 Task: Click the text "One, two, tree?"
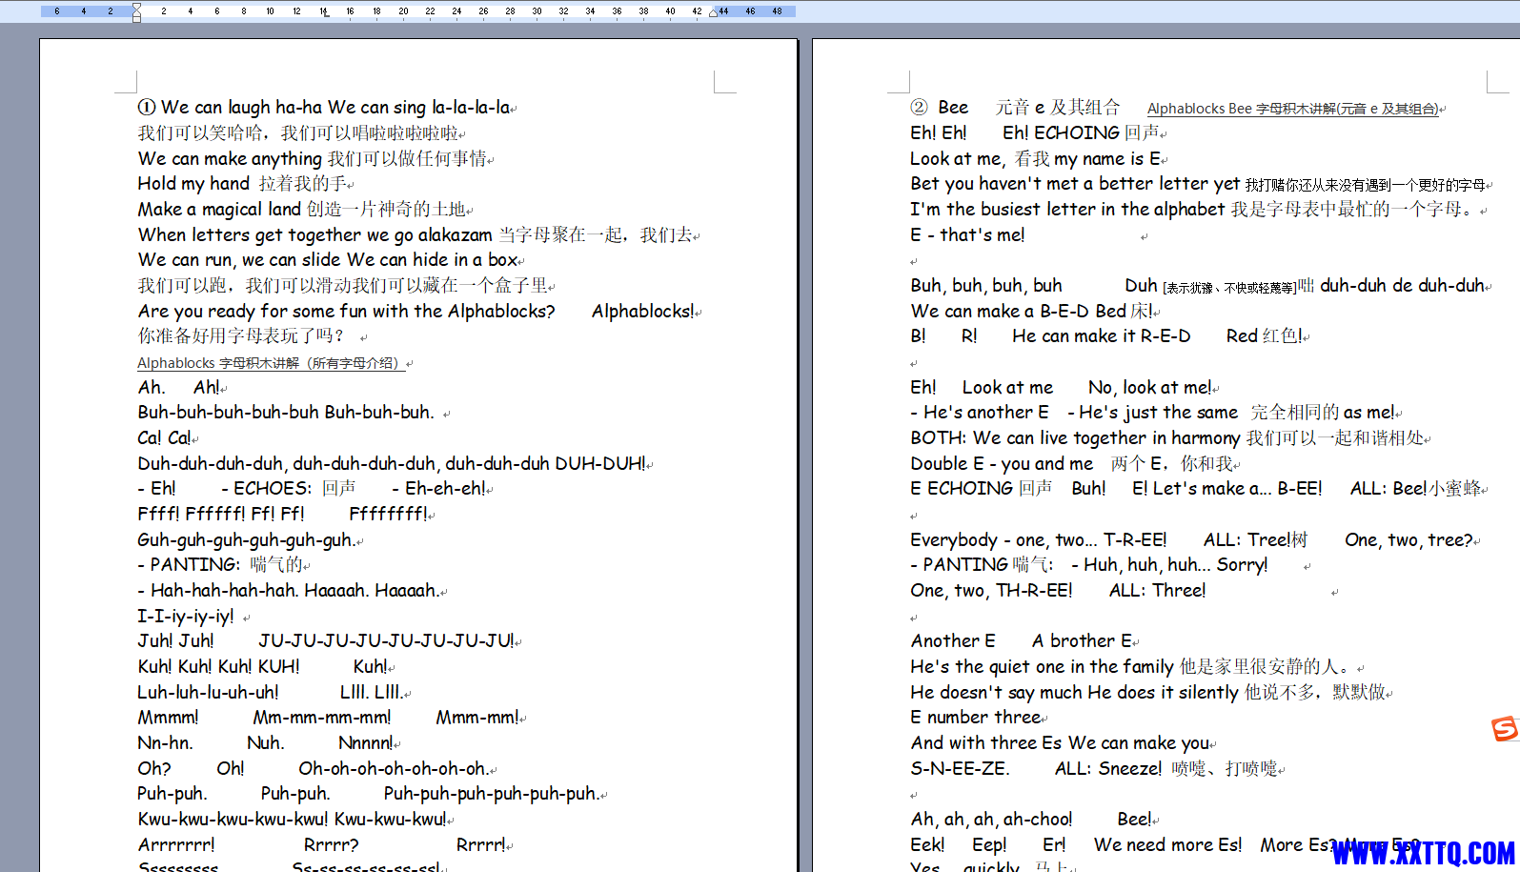coord(1409,539)
